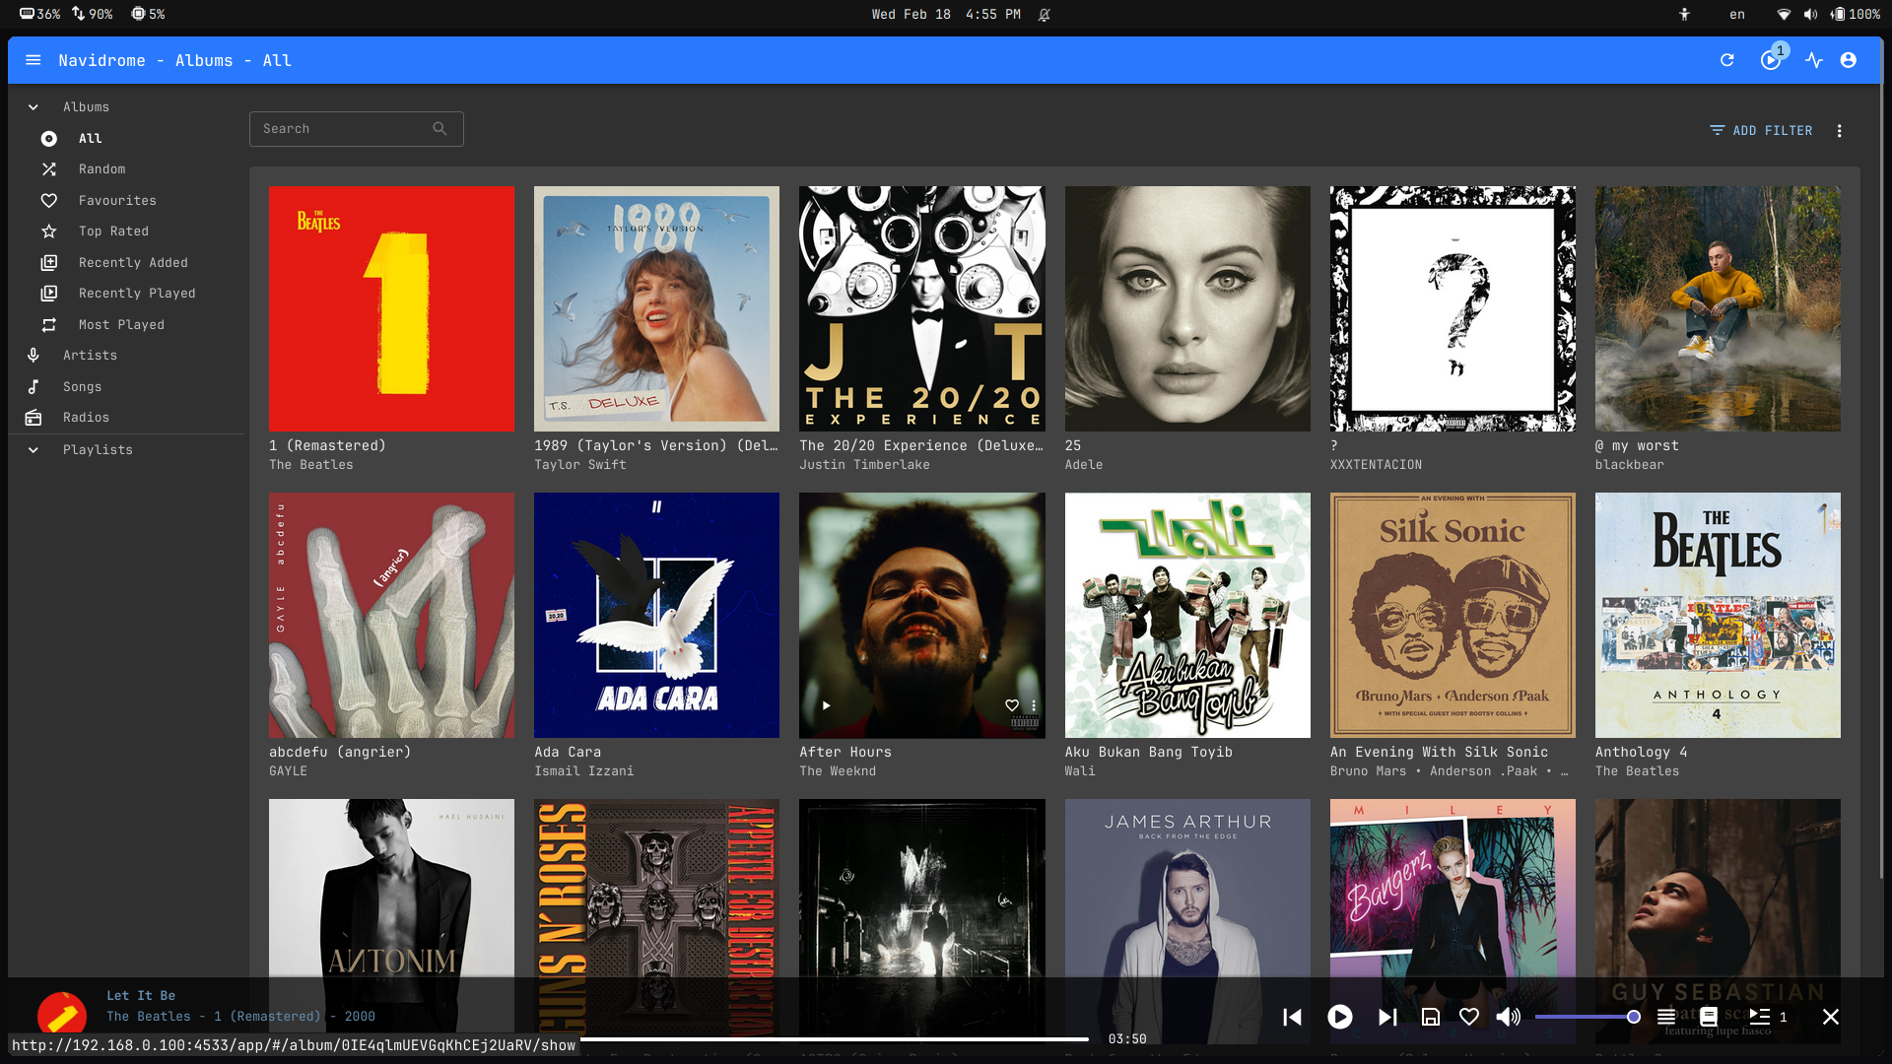Open the hamburger sidebar menu
The image size is (1892, 1064).
tap(33, 60)
